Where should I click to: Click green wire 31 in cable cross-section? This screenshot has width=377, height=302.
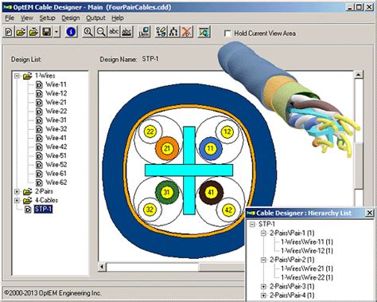(x=167, y=192)
